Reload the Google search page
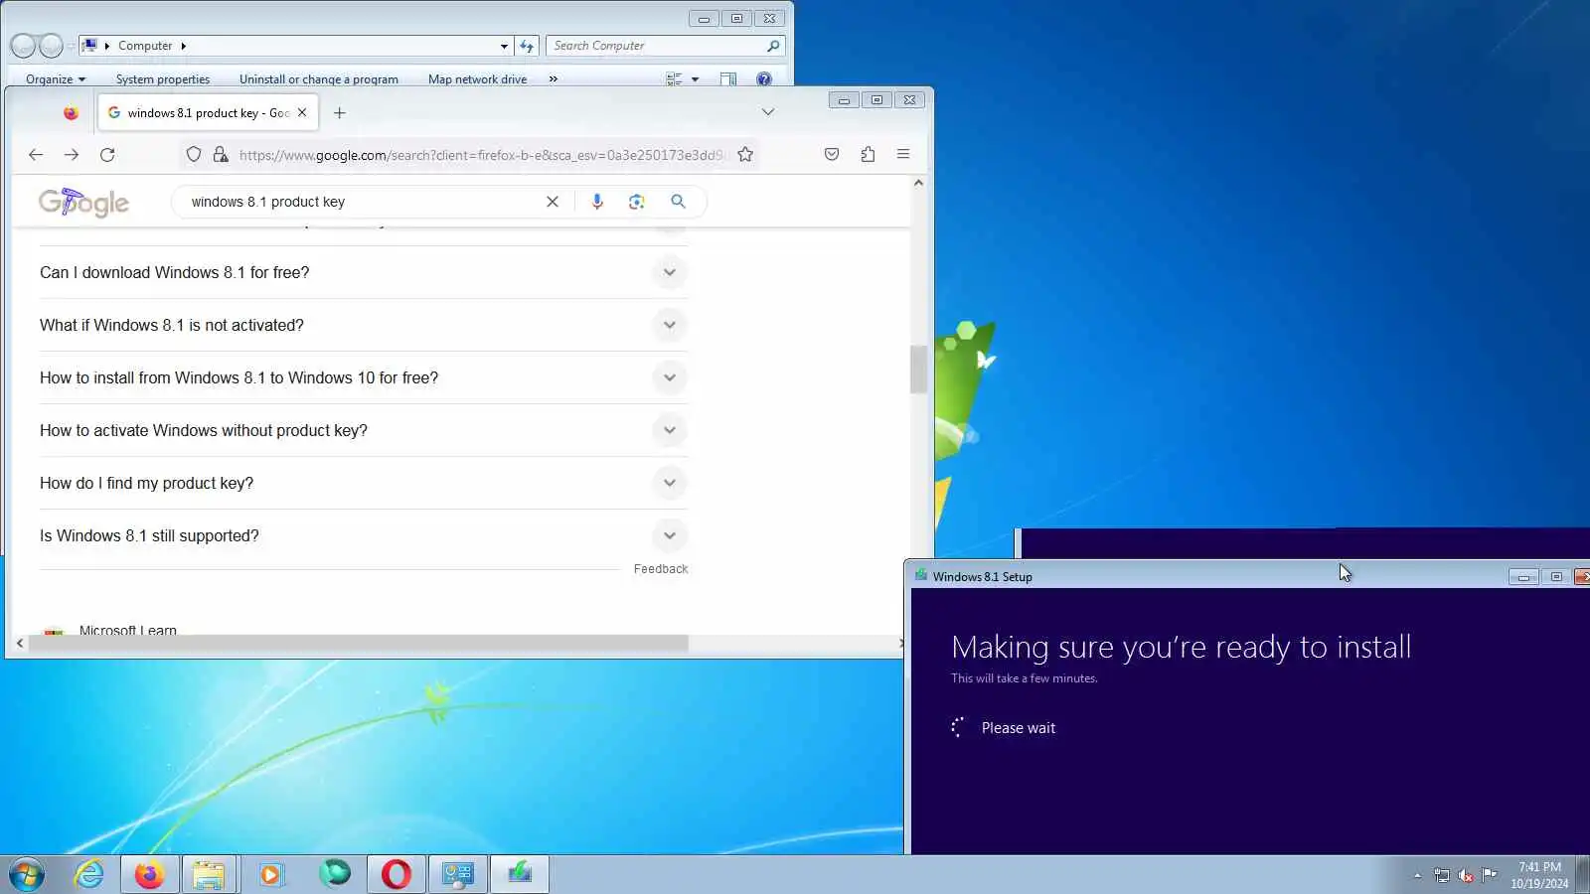1590x894 pixels. click(x=107, y=154)
